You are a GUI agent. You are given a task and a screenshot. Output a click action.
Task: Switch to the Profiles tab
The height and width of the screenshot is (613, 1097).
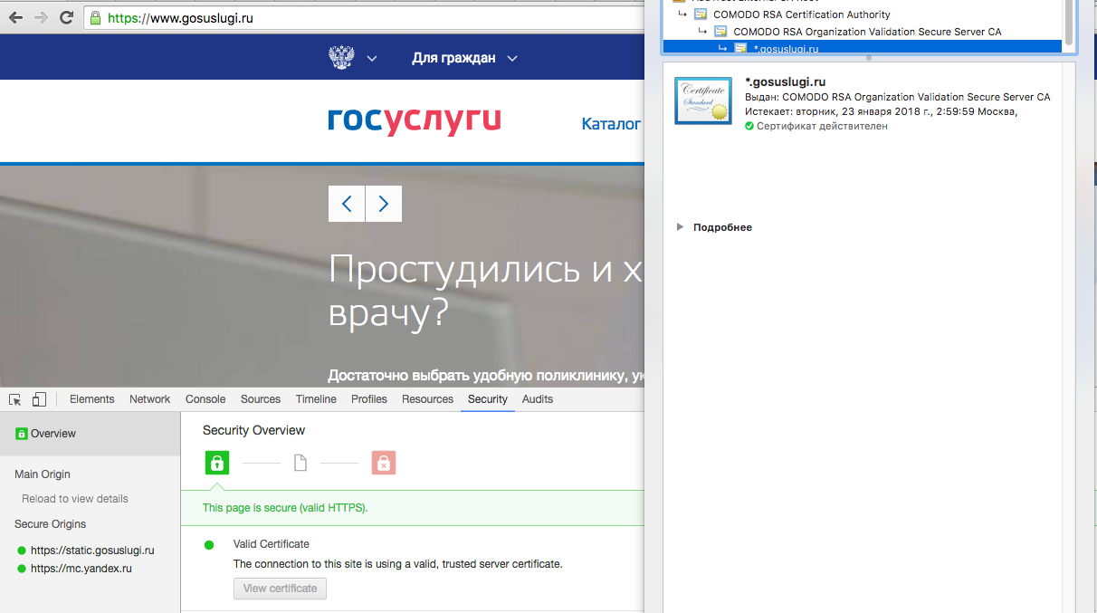(x=369, y=399)
